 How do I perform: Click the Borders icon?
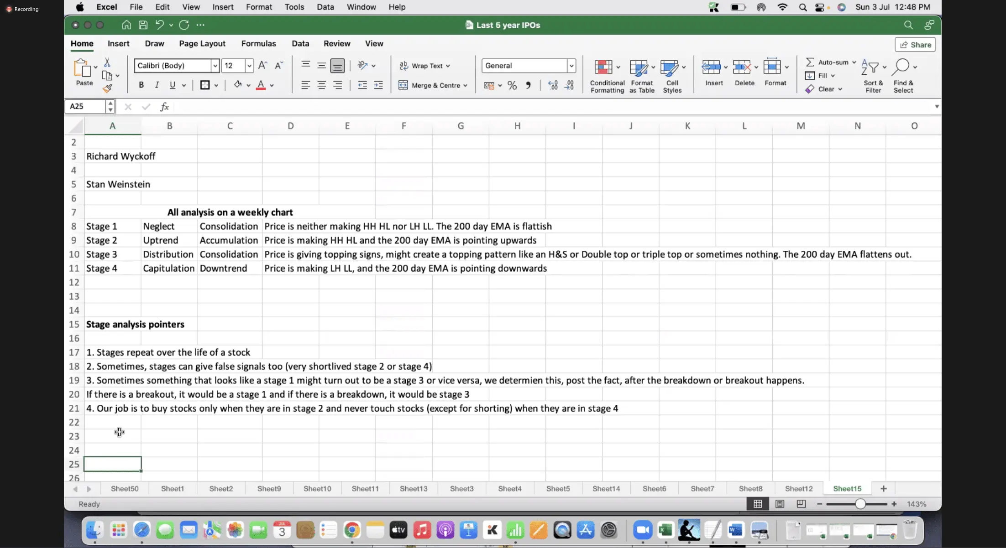click(205, 85)
